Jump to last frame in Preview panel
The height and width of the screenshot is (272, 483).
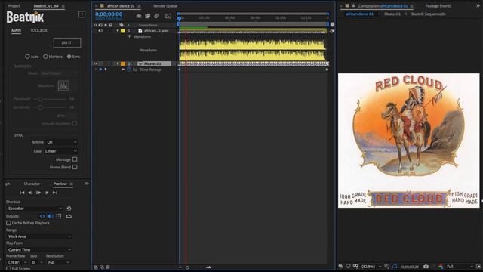[55, 193]
